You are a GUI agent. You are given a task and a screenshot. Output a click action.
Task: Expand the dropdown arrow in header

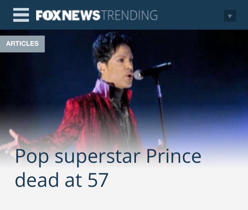click(230, 16)
